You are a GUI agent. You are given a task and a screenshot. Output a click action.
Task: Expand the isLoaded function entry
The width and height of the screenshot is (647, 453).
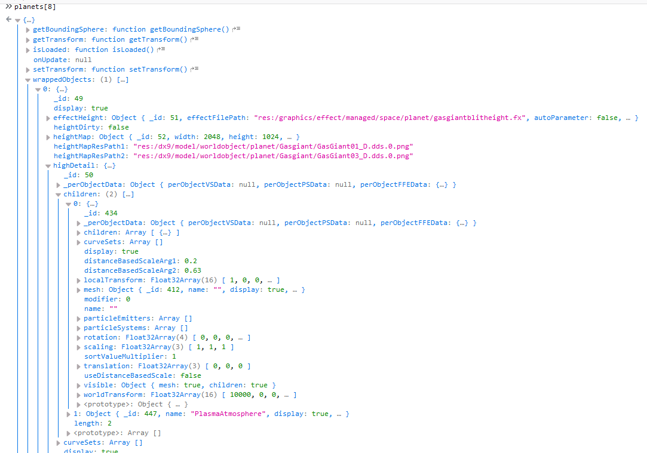(x=27, y=50)
